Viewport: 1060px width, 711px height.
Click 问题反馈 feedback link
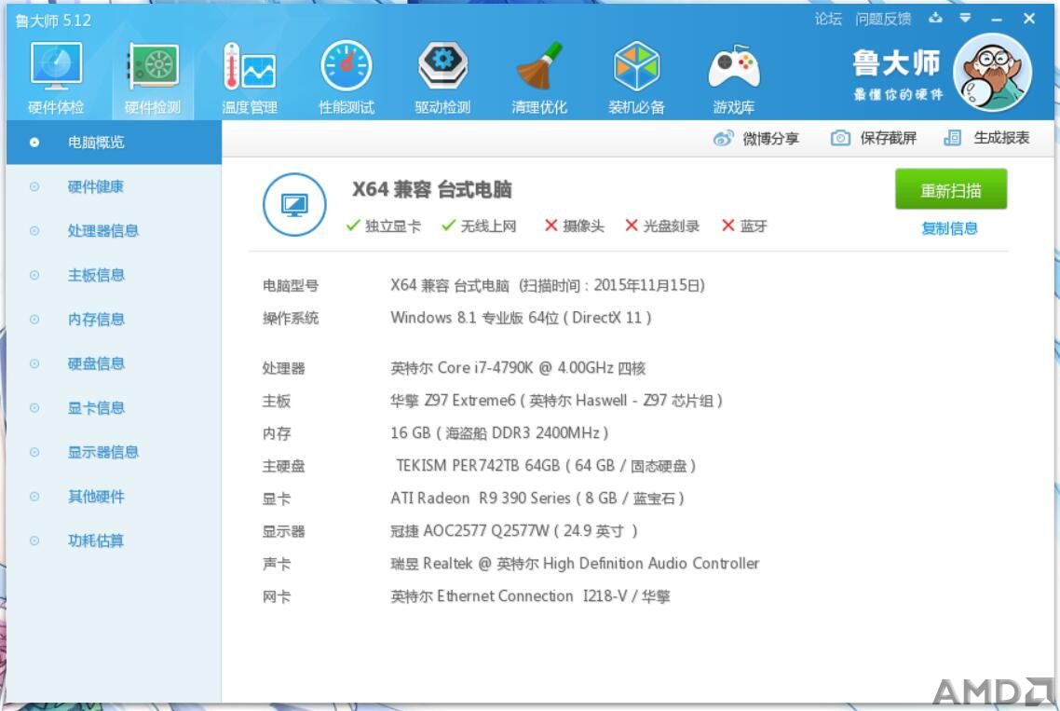click(883, 19)
